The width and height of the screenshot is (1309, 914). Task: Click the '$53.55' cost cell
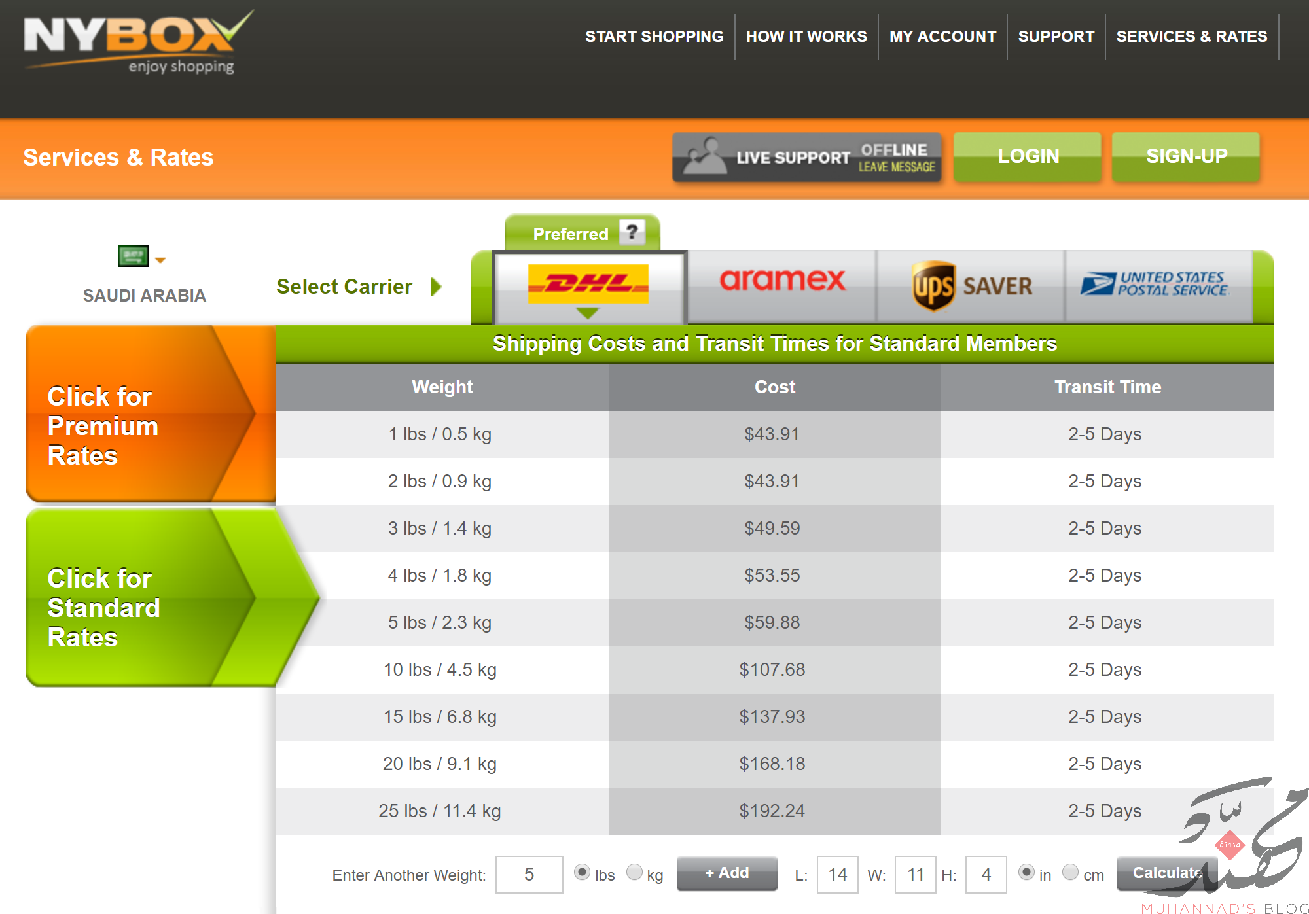pyautogui.click(x=775, y=576)
